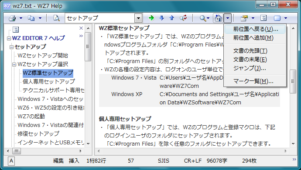Select WZ7の起動 tree item

(x=31, y=117)
